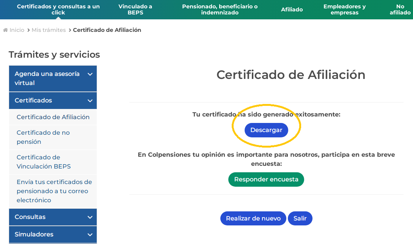Open Certificado de no pensión link

point(43,137)
